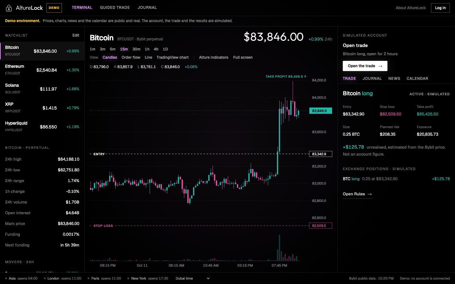Choose the 4h chart timeframe
Screen dimensions: 455x284
(x=156, y=49)
